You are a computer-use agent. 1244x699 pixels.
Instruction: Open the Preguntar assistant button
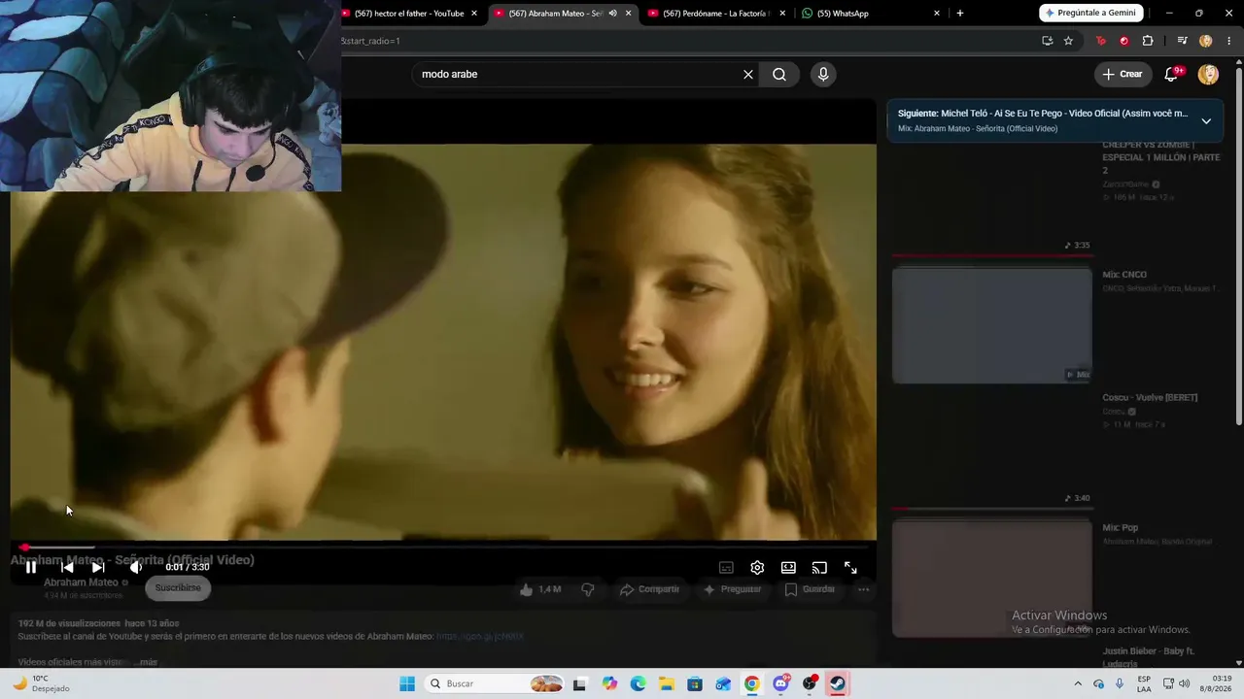732,589
